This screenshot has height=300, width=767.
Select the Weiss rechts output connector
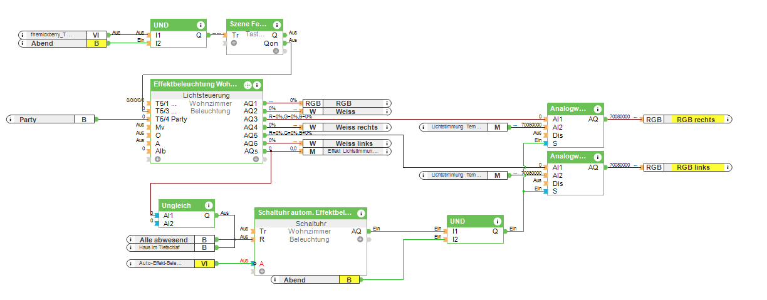click(347, 127)
